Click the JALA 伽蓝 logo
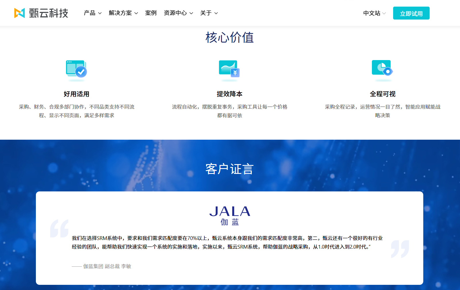The height and width of the screenshot is (290, 460). pyautogui.click(x=230, y=216)
